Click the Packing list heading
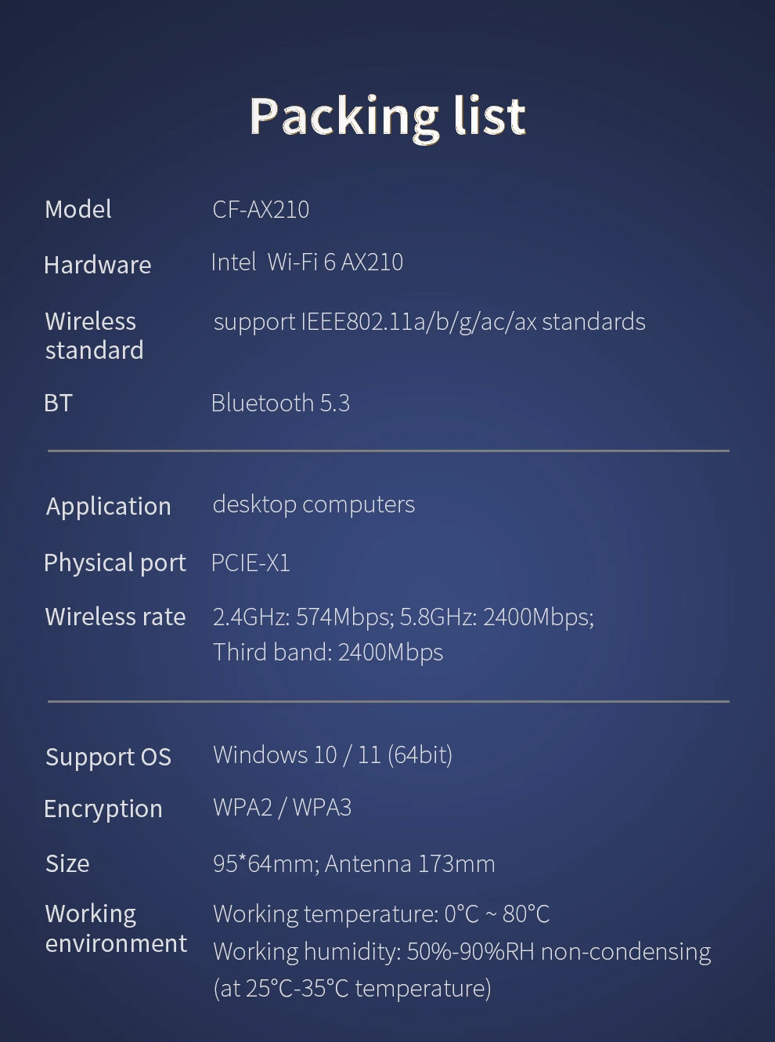775x1042 pixels. [x=387, y=117]
